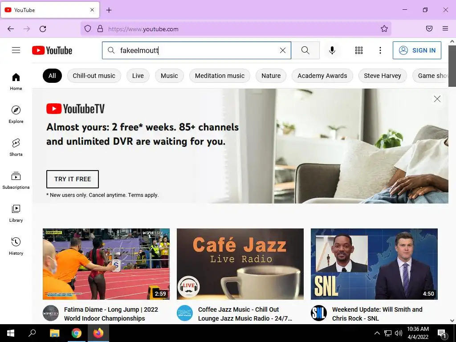Open the Café Jazz Live Radio thumbnail
The width and height of the screenshot is (456, 342).
click(x=240, y=264)
